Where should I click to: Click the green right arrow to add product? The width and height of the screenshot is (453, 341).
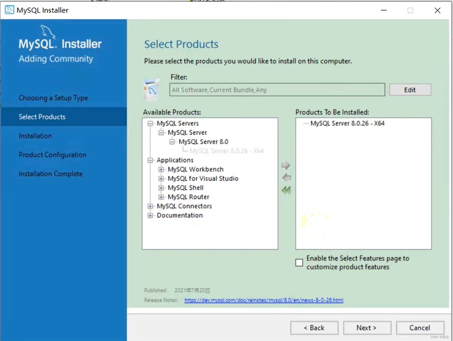point(286,165)
